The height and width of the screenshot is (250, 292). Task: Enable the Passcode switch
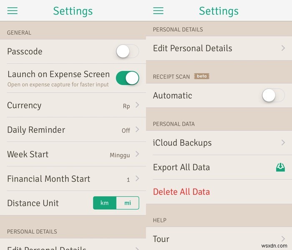pos(127,52)
